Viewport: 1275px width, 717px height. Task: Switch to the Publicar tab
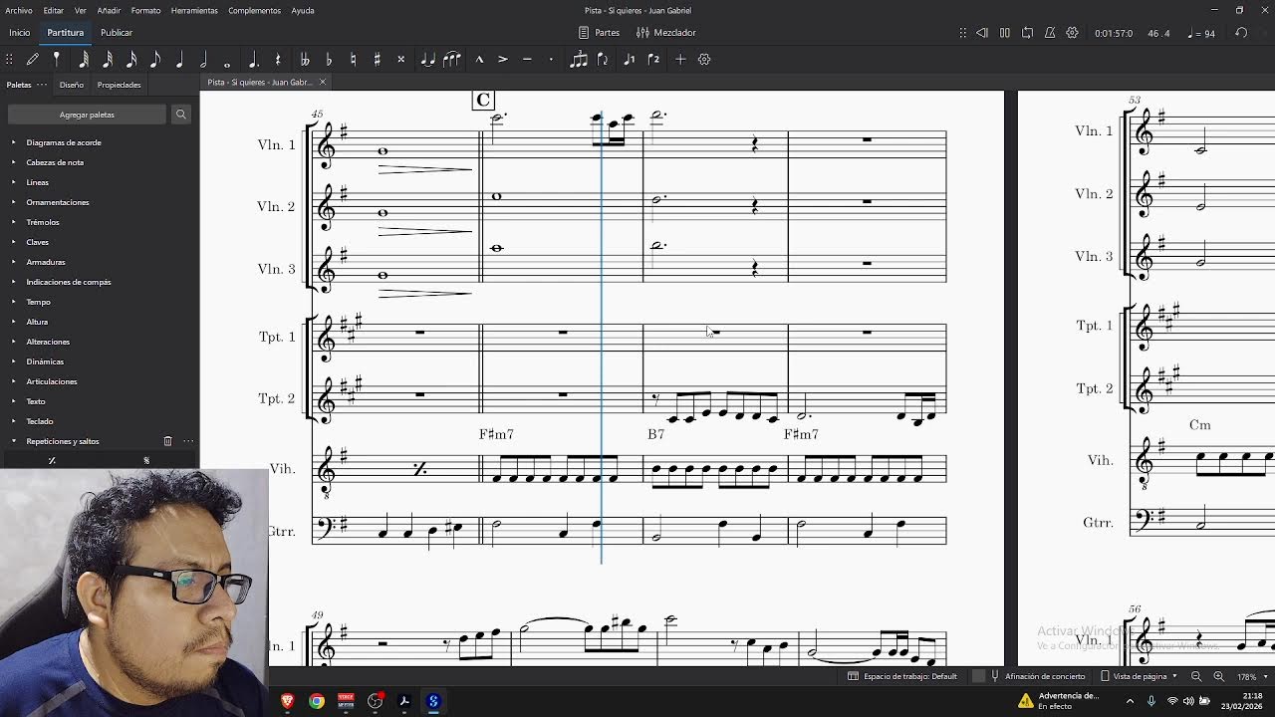pos(117,33)
